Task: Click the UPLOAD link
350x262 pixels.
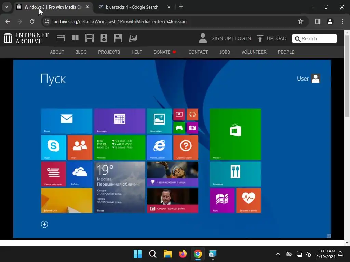Action: coord(276,38)
